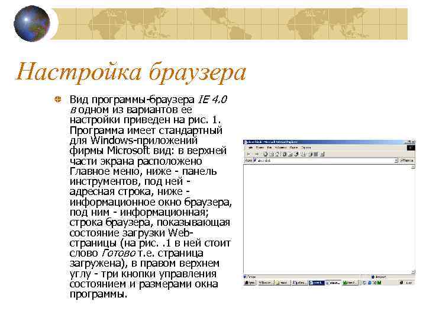Click the Forward arrow in the browser toolbar
This screenshot has width=426, height=320.
(x=257, y=154)
